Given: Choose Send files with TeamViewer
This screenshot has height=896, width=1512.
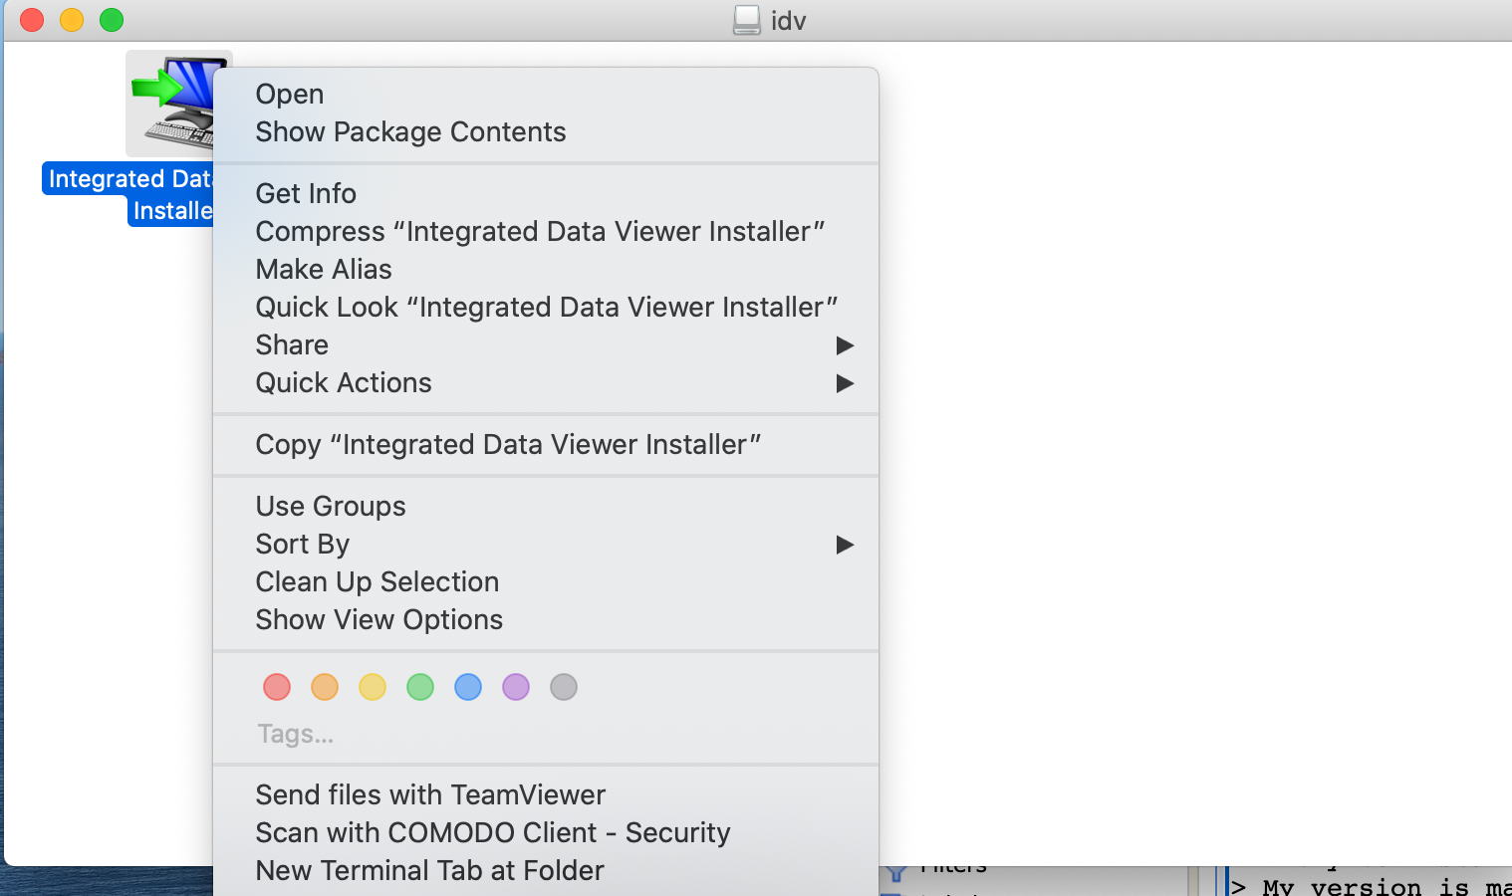Looking at the screenshot, I should click(430, 794).
